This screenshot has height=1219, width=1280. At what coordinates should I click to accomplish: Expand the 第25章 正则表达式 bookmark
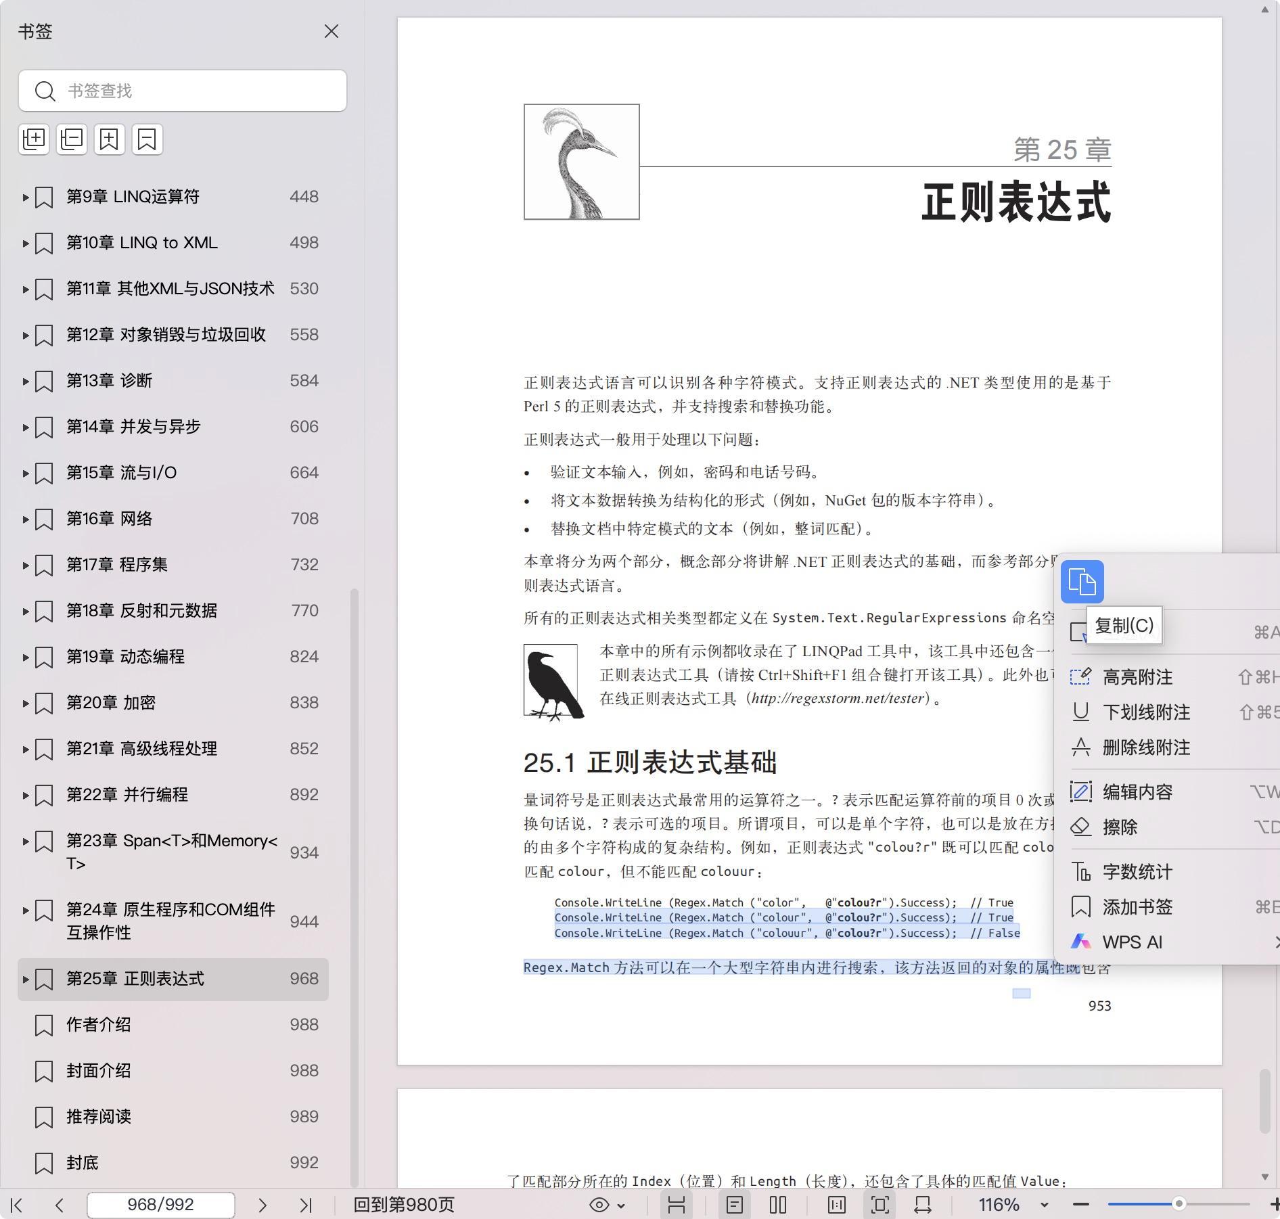click(x=26, y=979)
